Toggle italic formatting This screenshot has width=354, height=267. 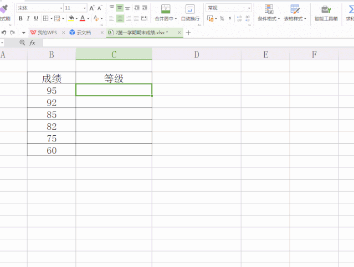pos(28,18)
